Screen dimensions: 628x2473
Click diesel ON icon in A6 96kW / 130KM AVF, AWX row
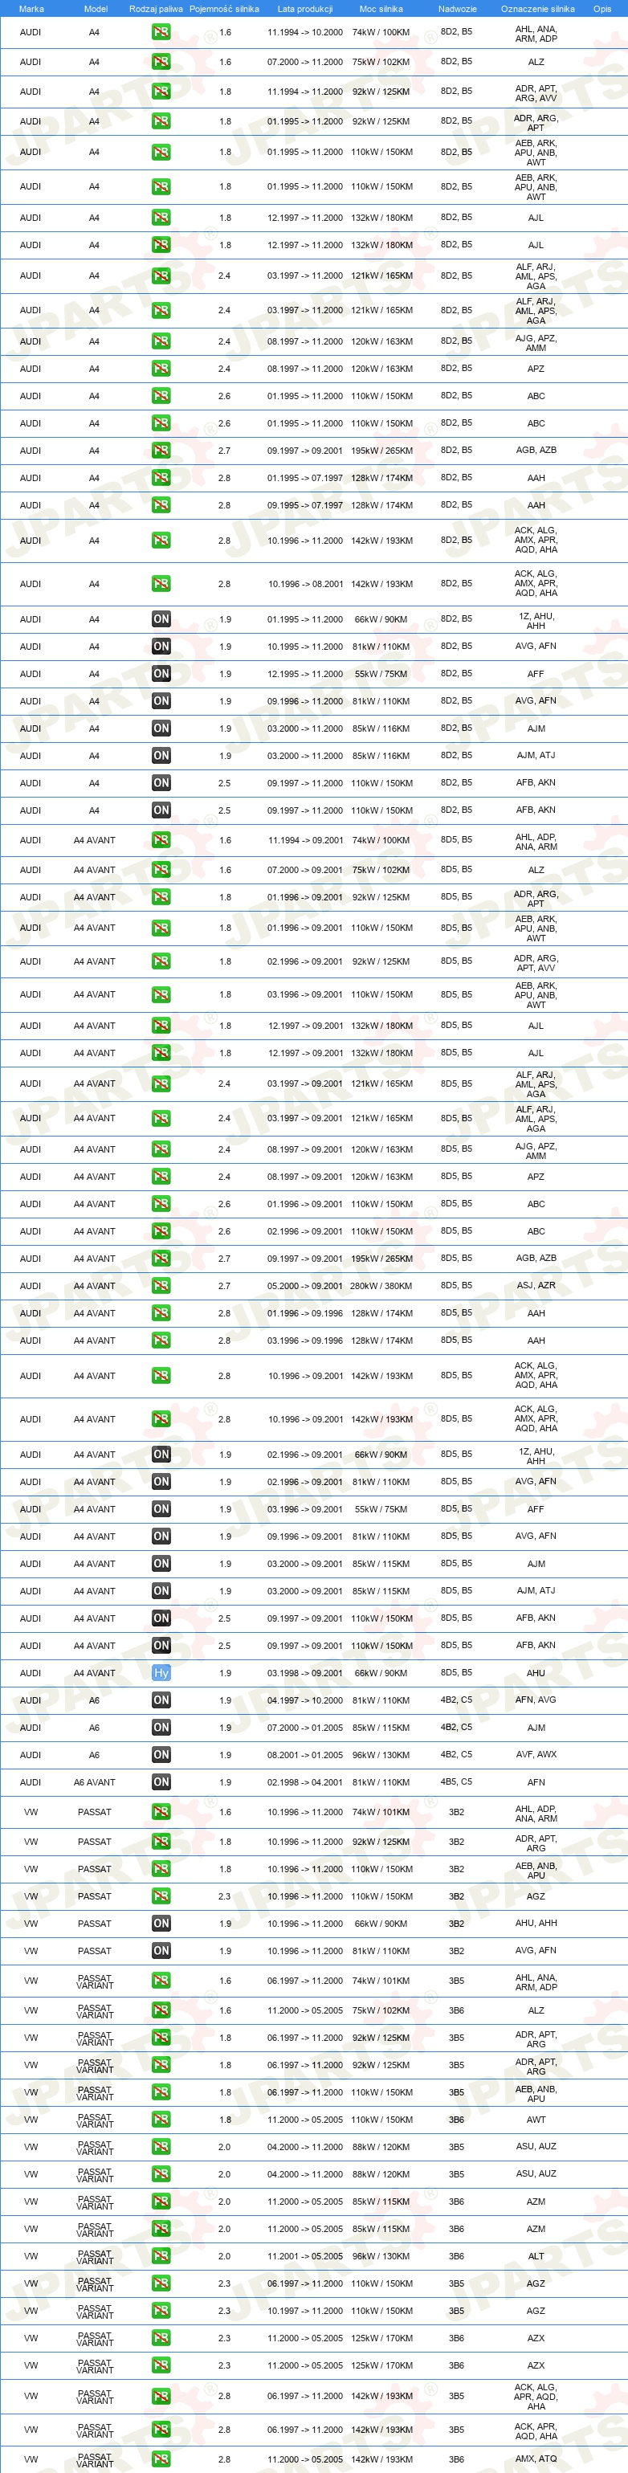pyautogui.click(x=161, y=1755)
